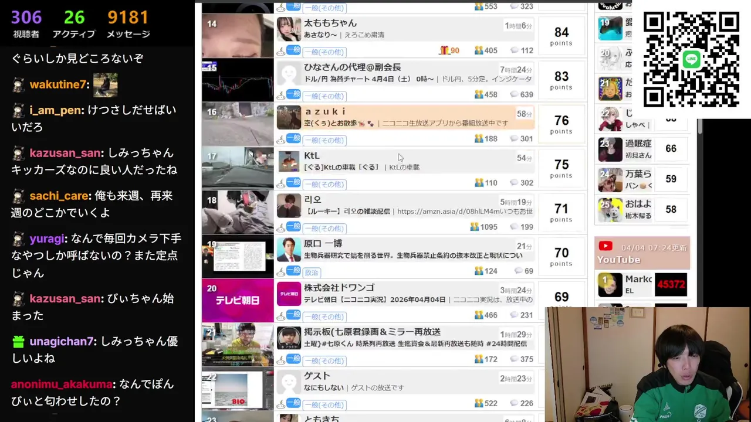This screenshot has width=751, height=422.
Task: Click sidebar rank 25 おはよ avatar
Action: [610, 210]
